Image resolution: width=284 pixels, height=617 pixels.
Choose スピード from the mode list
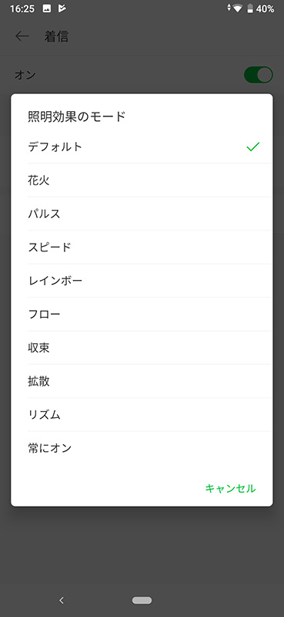tap(142, 247)
